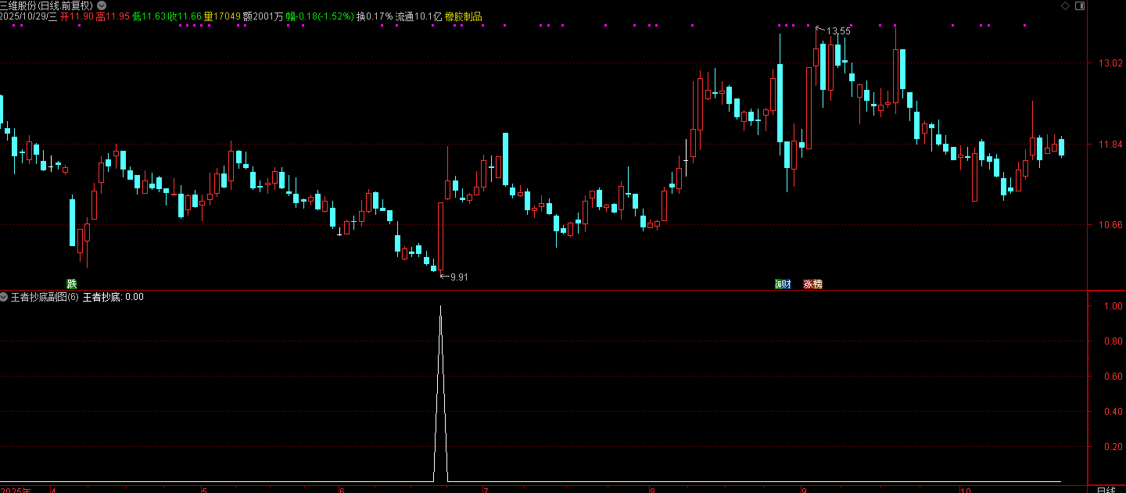Click month 10 on the time axis

[966, 491]
